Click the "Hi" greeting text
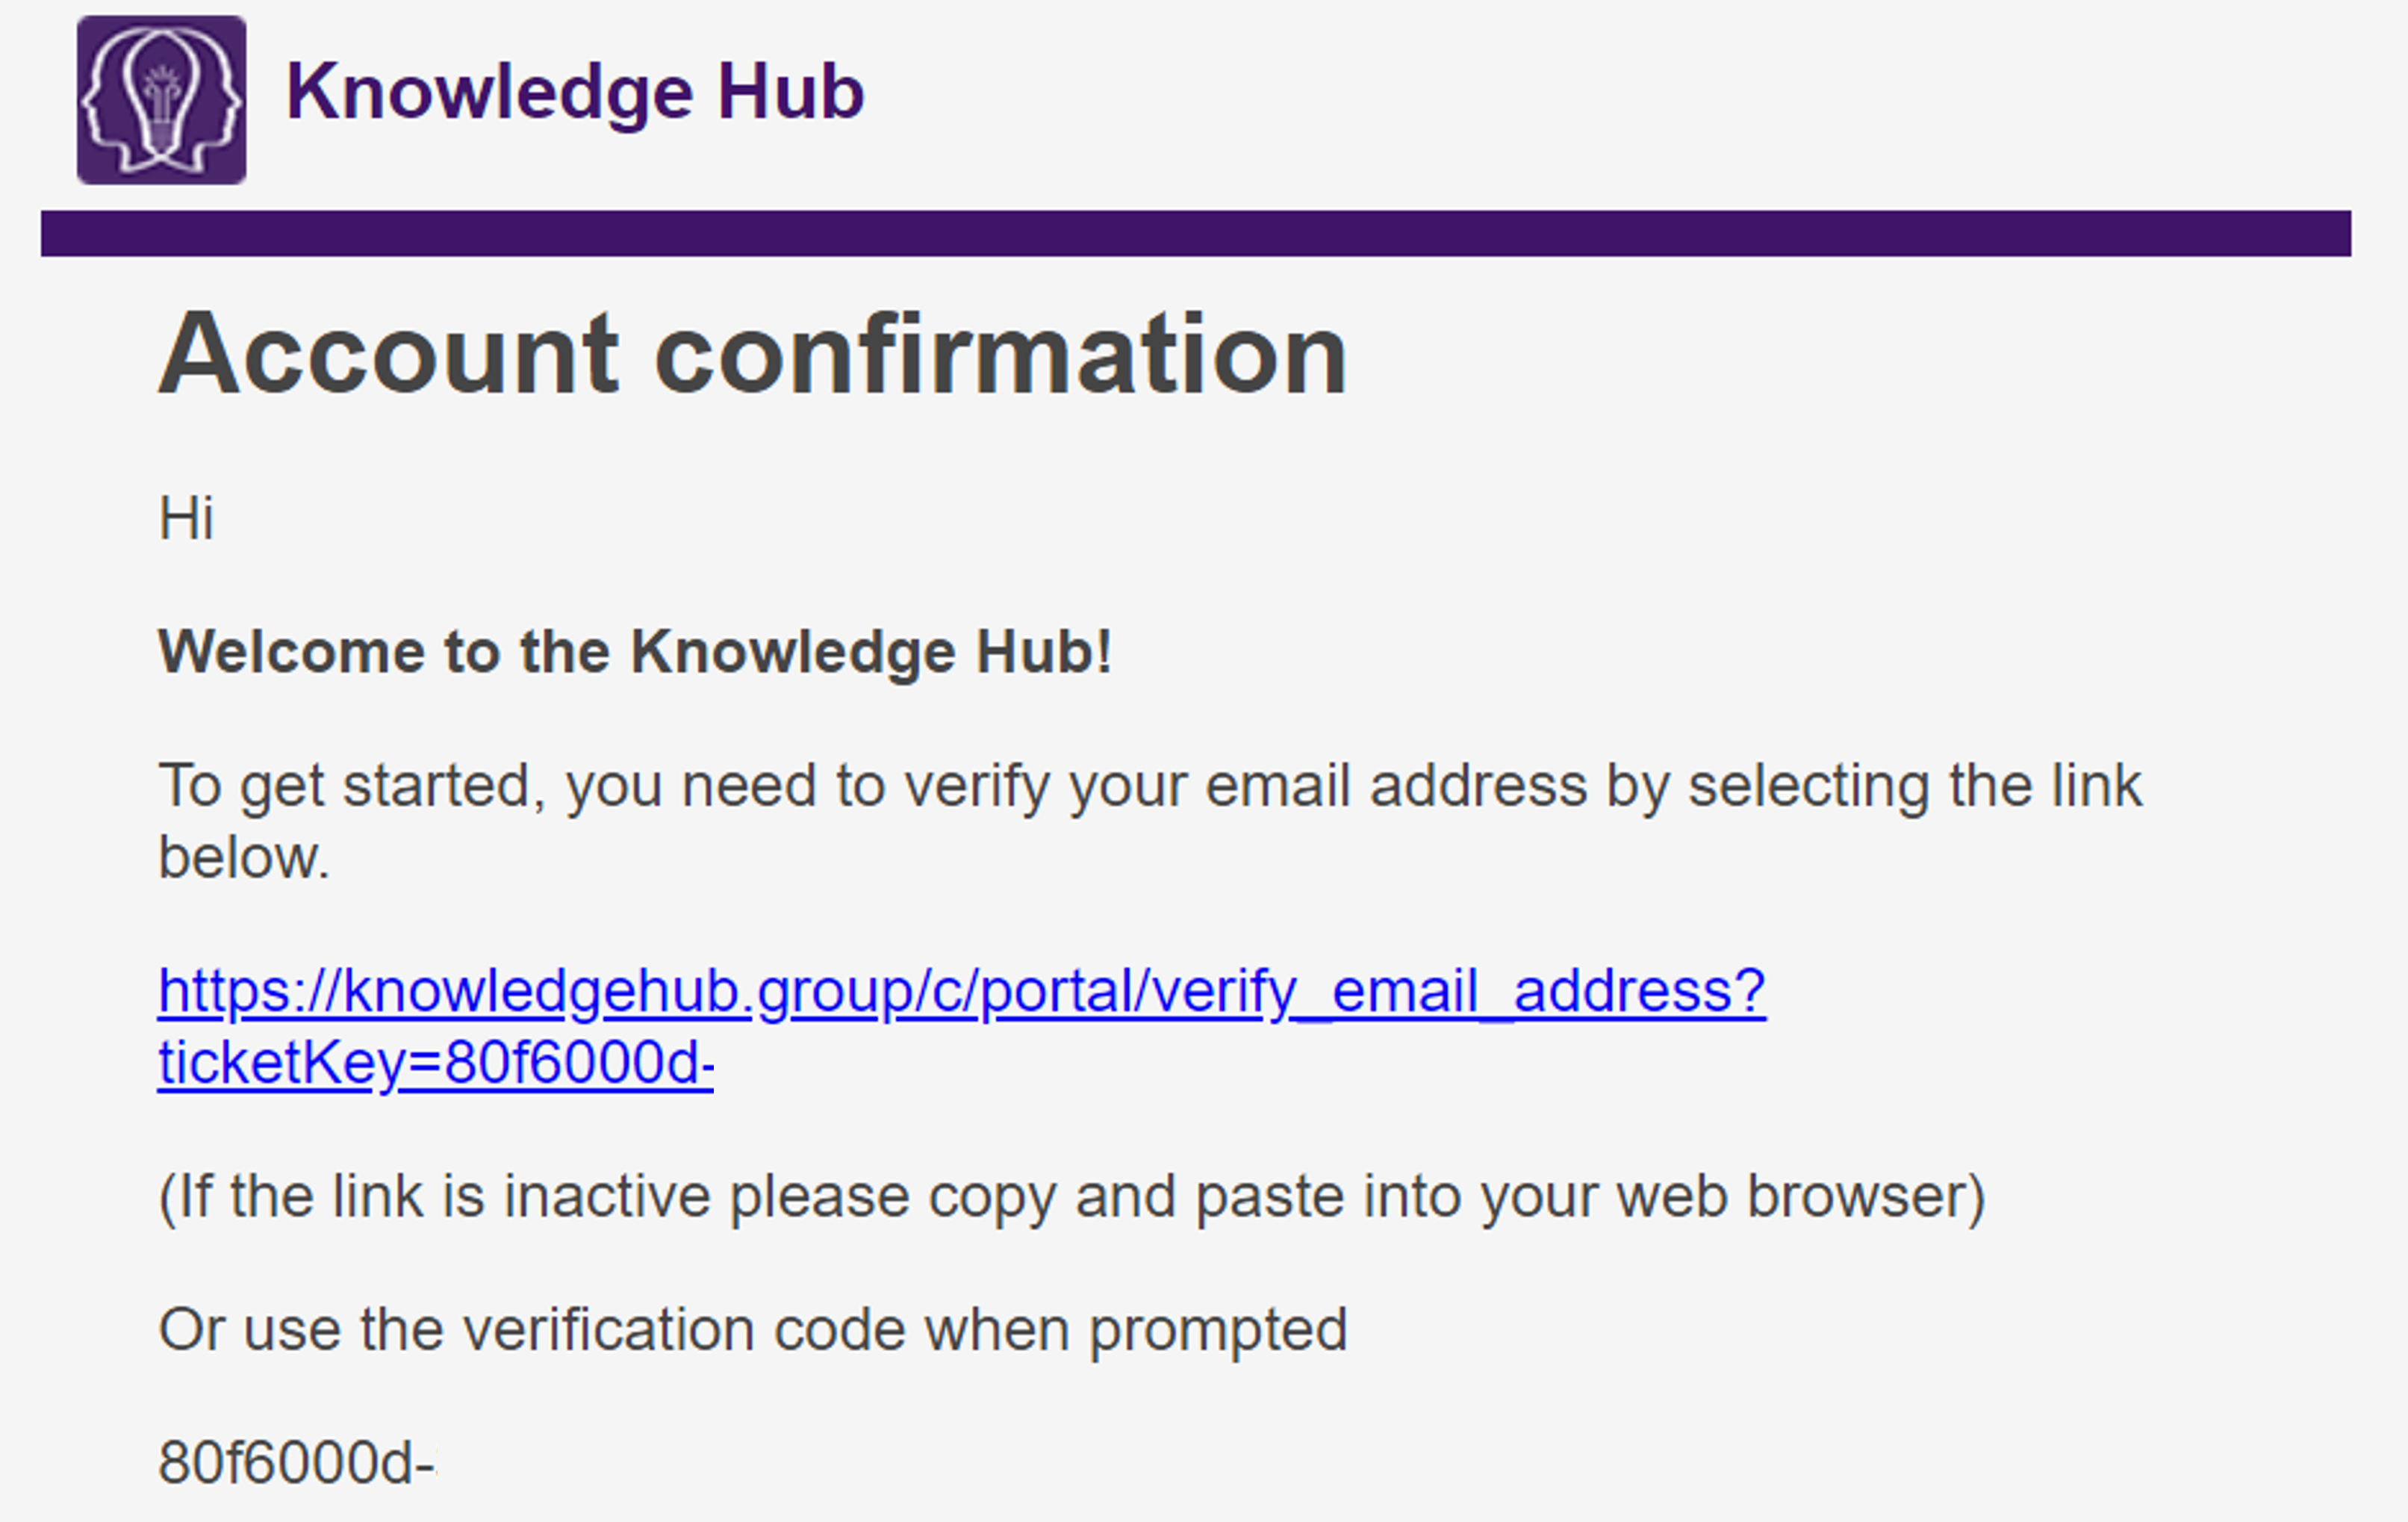2408x1522 pixels. click(186, 518)
